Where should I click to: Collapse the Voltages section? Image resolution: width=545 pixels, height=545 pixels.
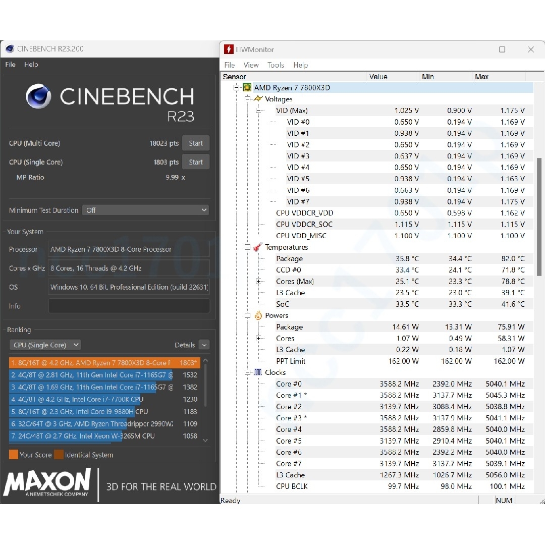(x=247, y=99)
